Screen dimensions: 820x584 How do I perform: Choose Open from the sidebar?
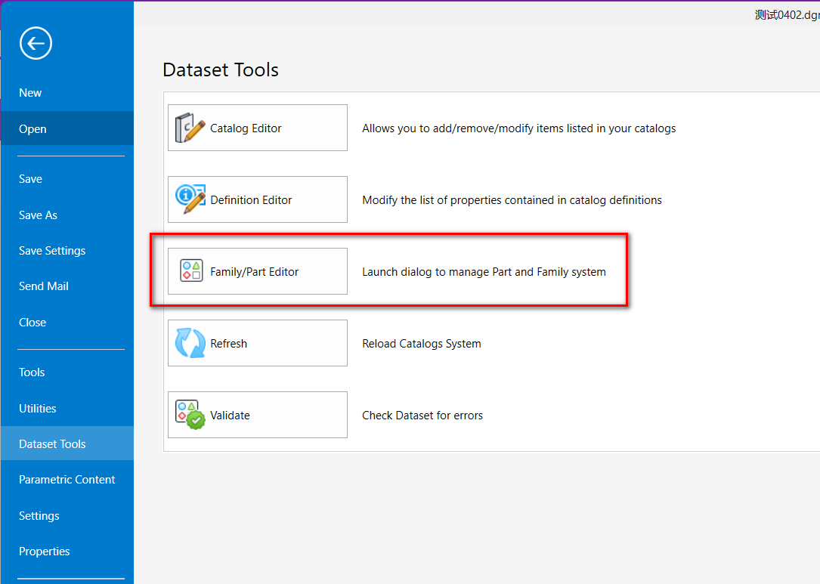32,129
